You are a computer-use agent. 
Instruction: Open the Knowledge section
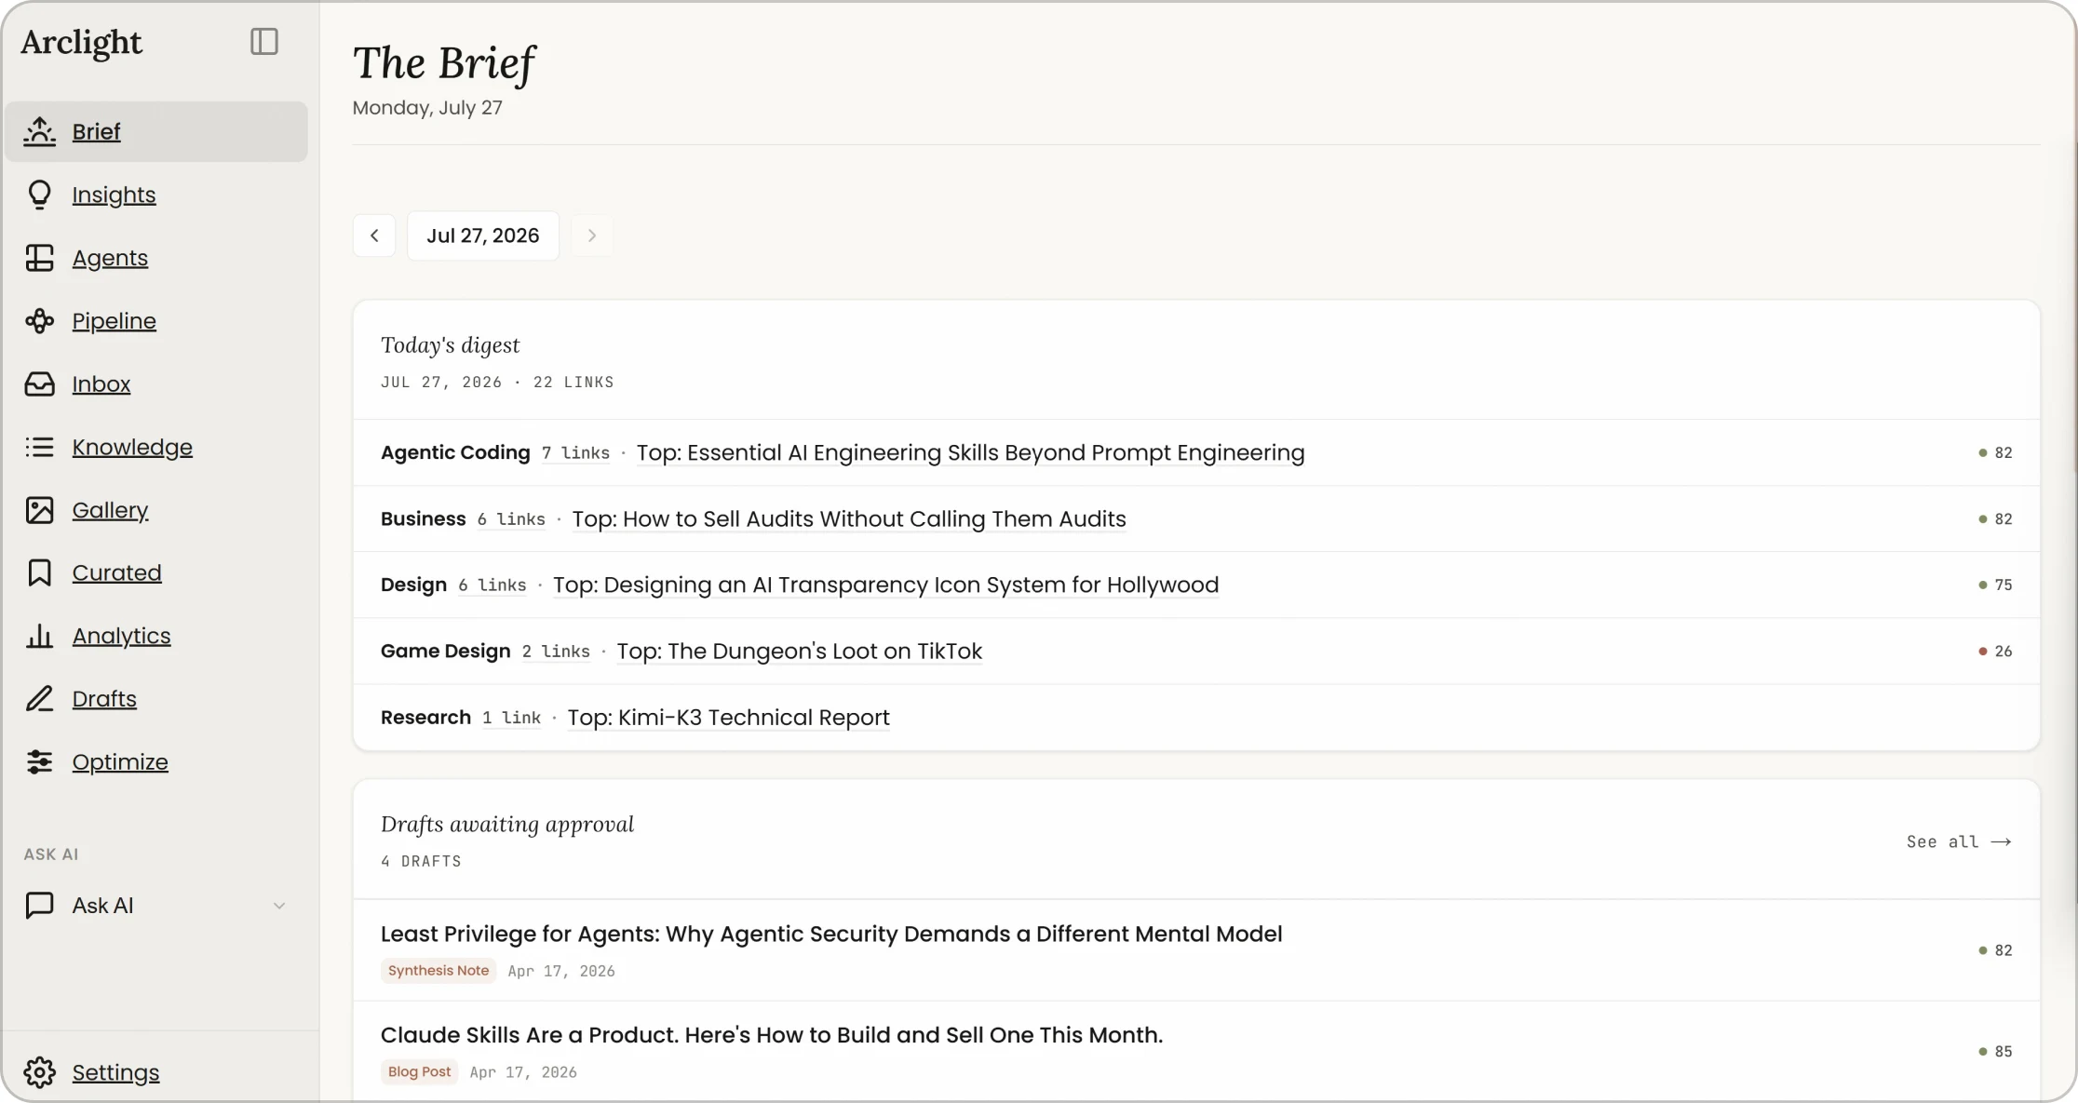tap(132, 447)
